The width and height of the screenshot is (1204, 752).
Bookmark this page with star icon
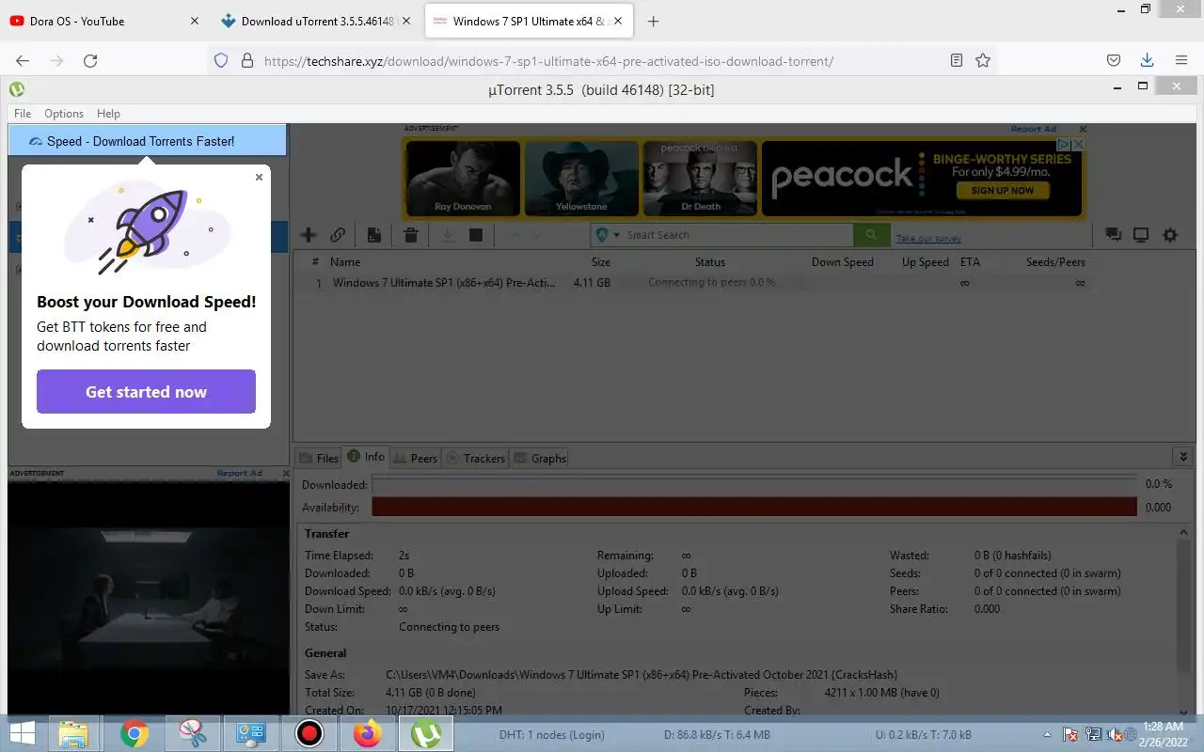pos(983,60)
